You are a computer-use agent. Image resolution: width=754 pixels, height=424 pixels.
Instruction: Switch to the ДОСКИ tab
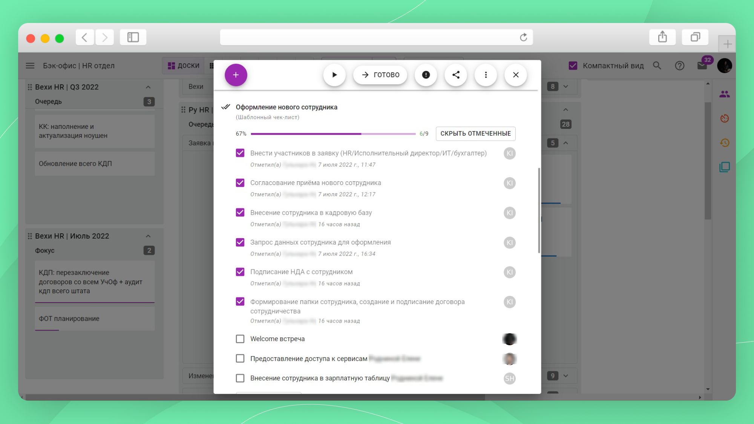tap(183, 66)
